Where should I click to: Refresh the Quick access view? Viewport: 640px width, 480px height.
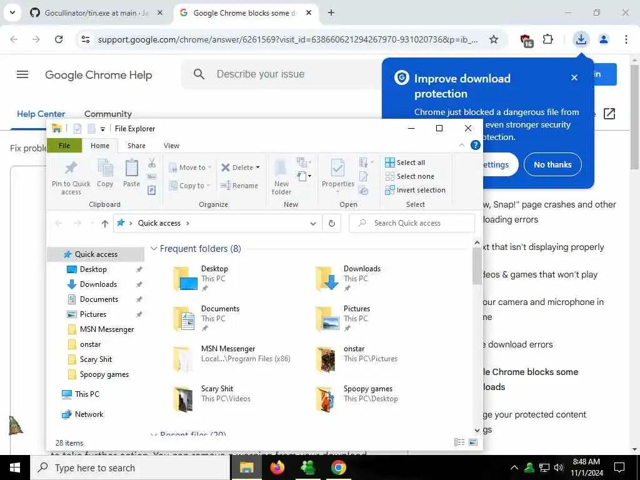pos(332,223)
